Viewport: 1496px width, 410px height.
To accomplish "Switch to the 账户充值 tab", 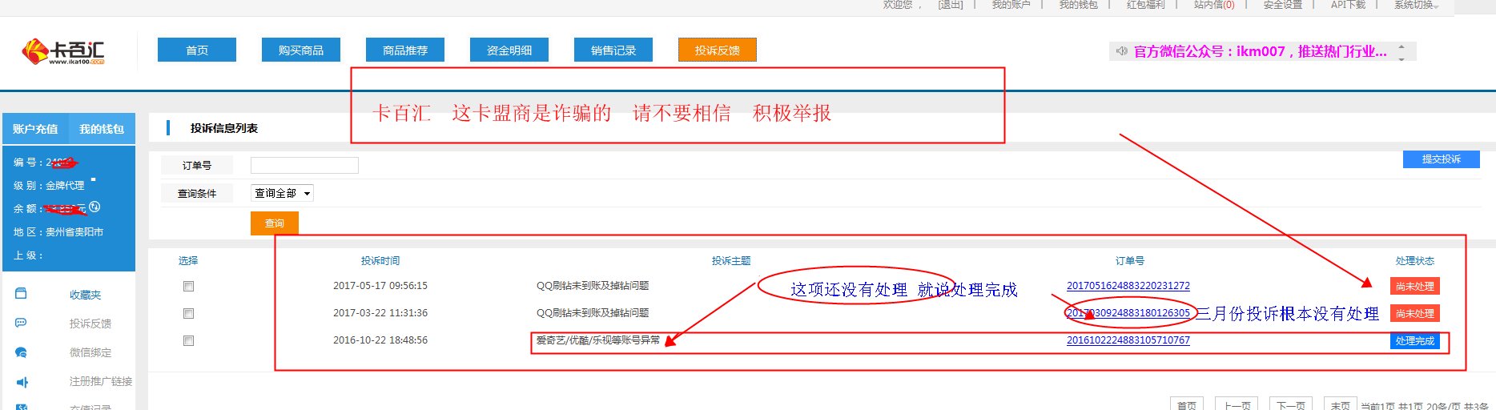I will 35,129.
